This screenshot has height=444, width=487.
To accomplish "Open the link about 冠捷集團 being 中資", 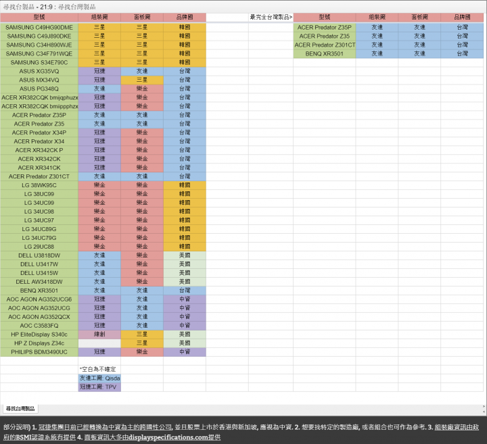I will coord(105,427).
